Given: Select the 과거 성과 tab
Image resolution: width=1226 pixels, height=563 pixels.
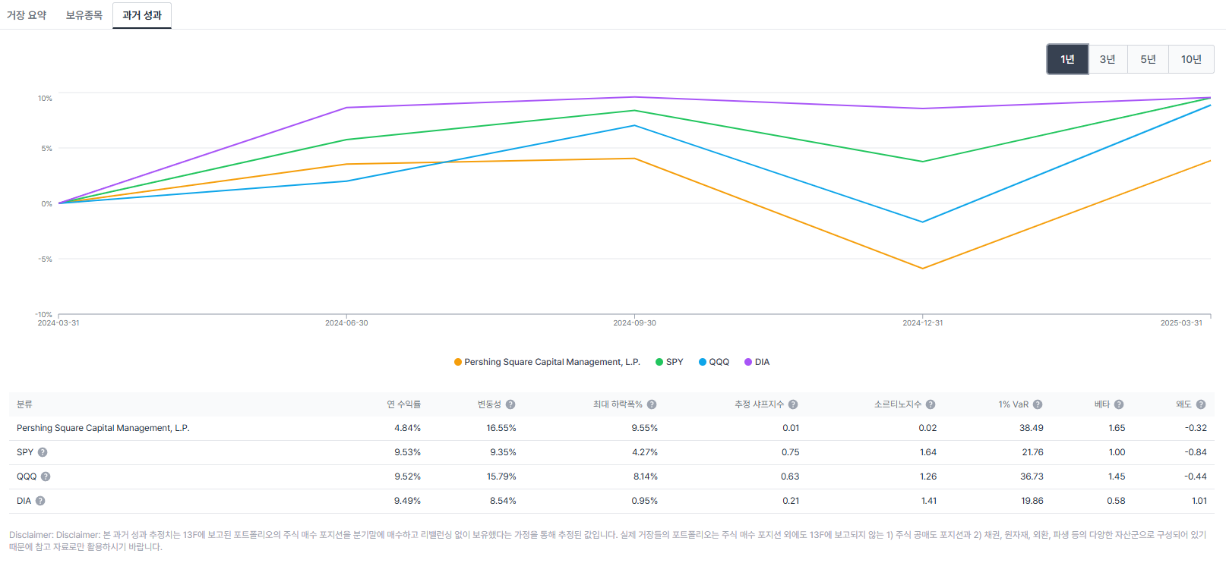Looking at the screenshot, I should tap(142, 15).
